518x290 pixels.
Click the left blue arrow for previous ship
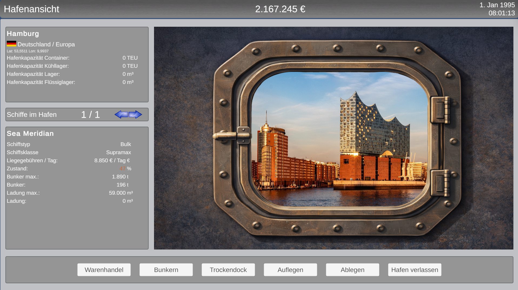[x=121, y=114]
